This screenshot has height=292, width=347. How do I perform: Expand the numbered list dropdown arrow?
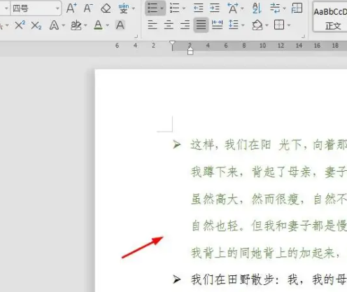tap(184, 8)
